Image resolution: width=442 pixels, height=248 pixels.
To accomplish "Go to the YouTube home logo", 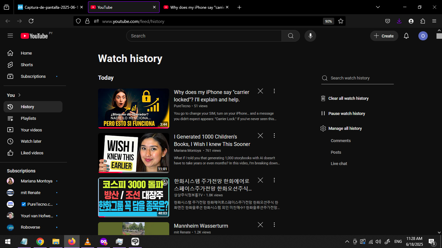I will 34,36.
